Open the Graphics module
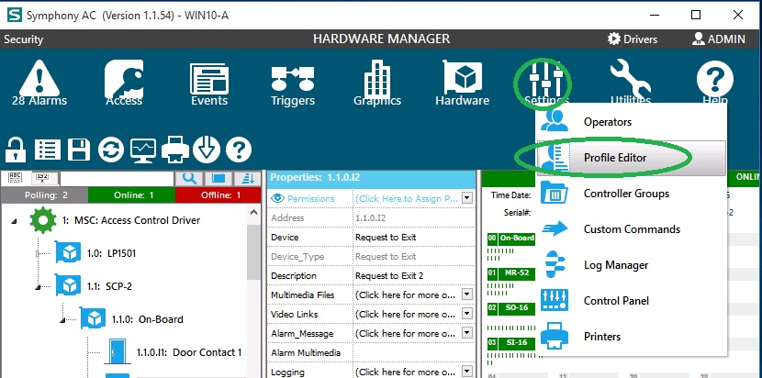 pos(377,83)
